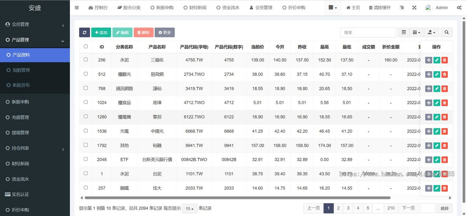Click the page jump number input
Screen dimensions: 466x216
pos(428,208)
